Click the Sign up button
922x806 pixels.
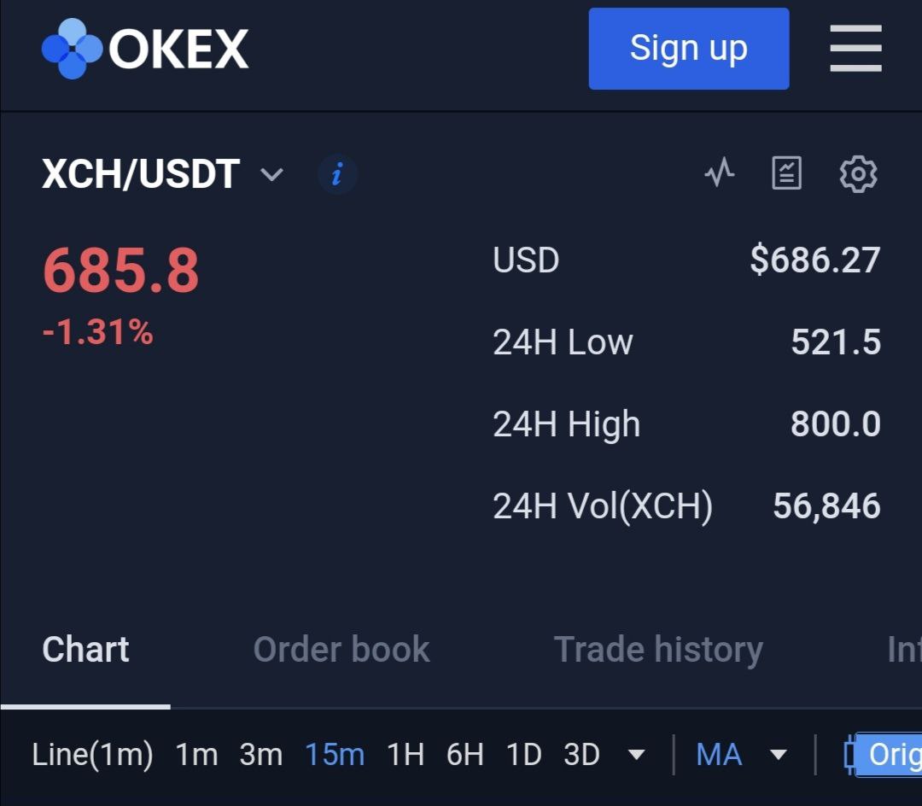pos(689,49)
